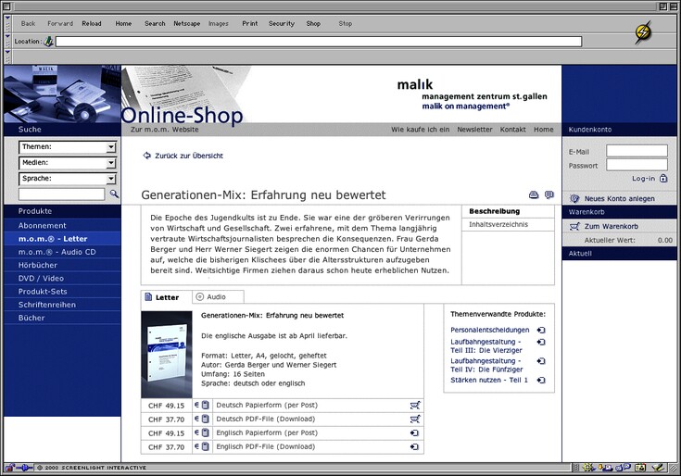Add Deutsch PDF-File to cart via cart icon
The height and width of the screenshot is (476, 681).
415,420
